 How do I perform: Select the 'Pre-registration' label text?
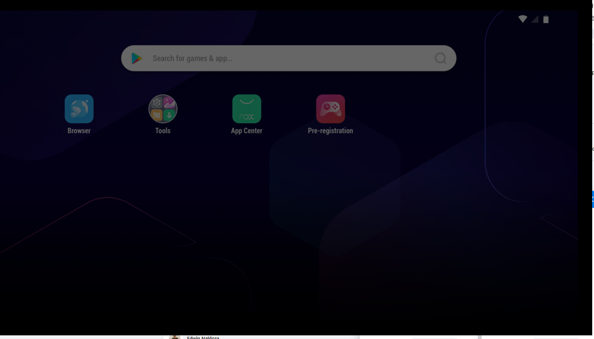click(330, 131)
